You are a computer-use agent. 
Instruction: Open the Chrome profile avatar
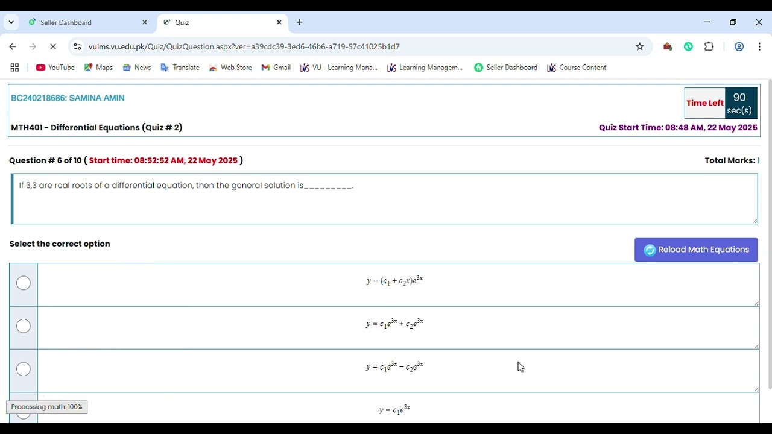coord(739,46)
